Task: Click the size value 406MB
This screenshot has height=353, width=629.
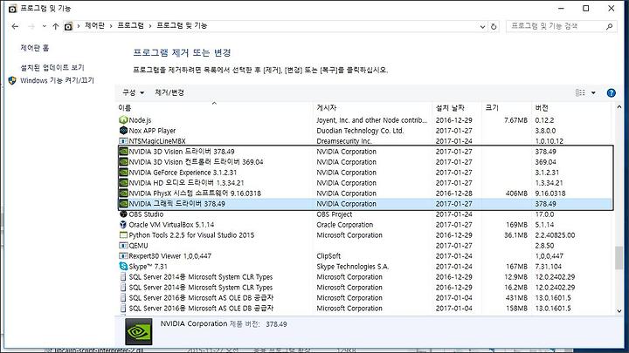Action: click(x=516, y=193)
